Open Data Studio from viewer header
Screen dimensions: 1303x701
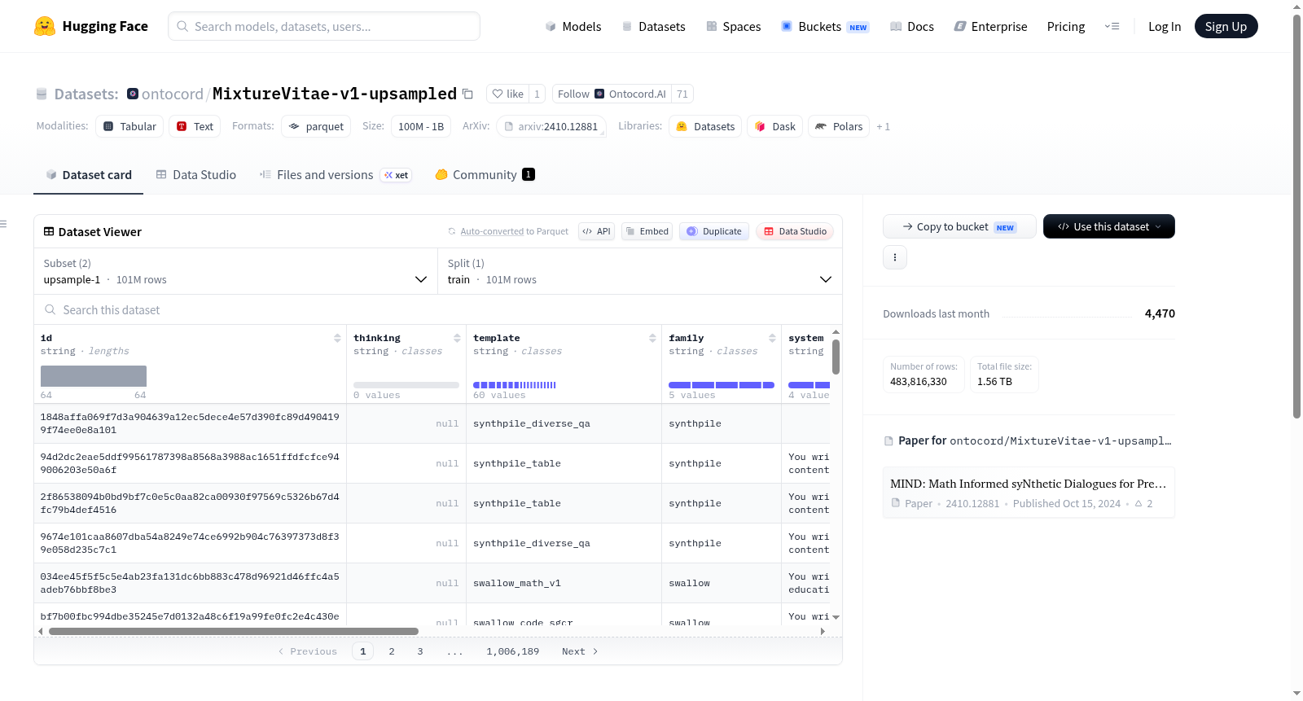(x=795, y=231)
